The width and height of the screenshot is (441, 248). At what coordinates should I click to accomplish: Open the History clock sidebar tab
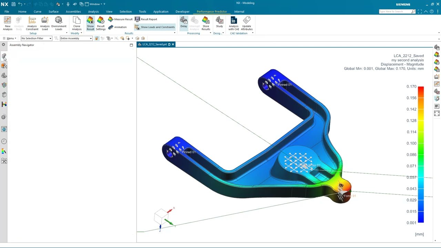(4, 142)
